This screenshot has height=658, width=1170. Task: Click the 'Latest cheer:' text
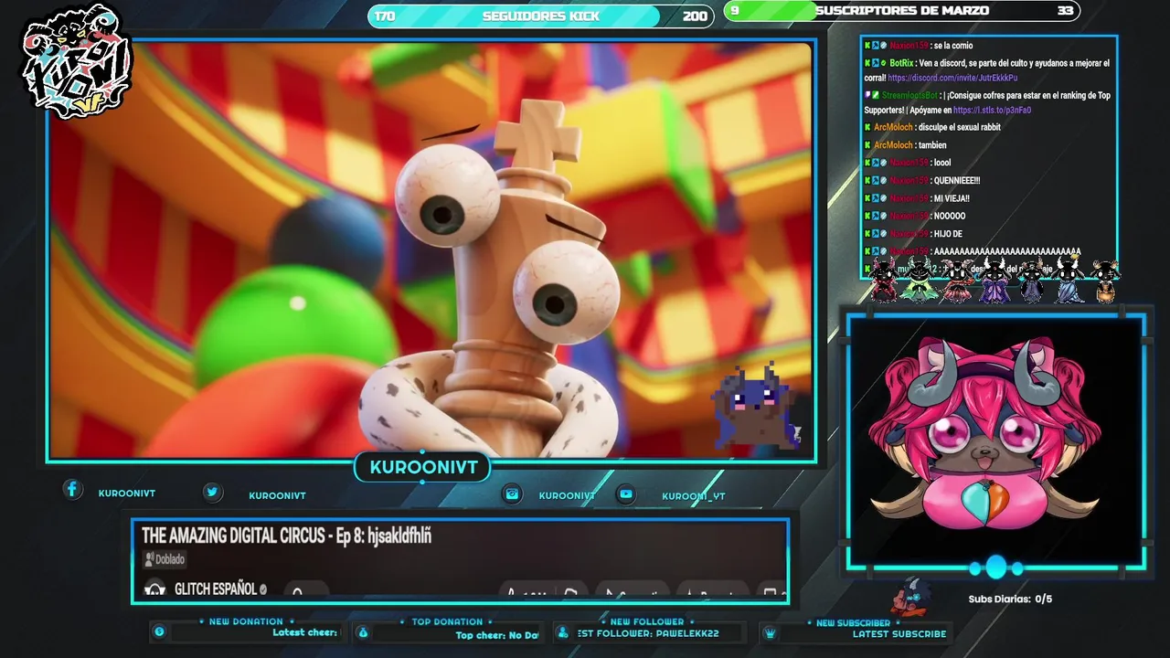point(304,632)
